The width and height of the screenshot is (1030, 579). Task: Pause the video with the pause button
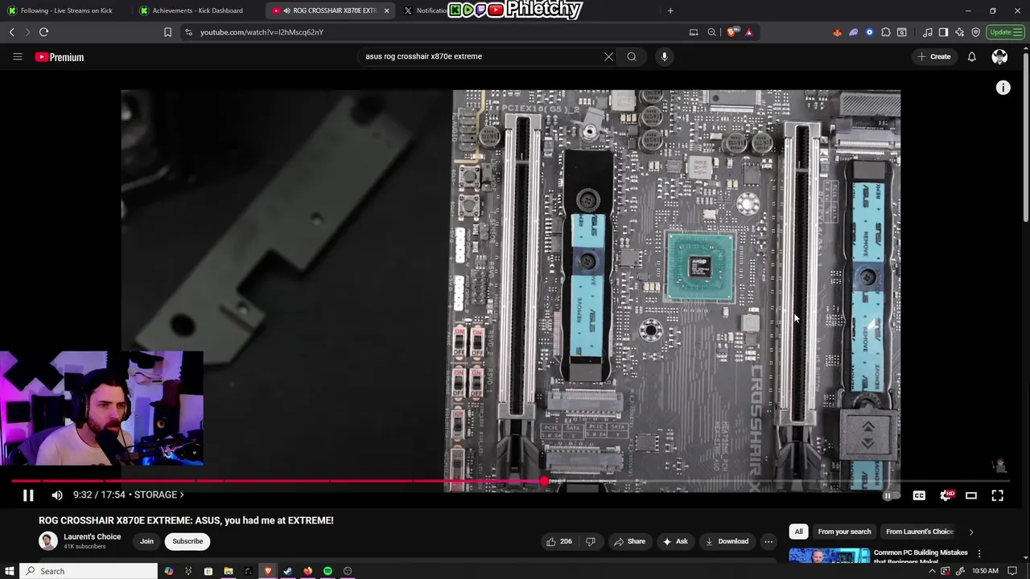[x=28, y=495]
